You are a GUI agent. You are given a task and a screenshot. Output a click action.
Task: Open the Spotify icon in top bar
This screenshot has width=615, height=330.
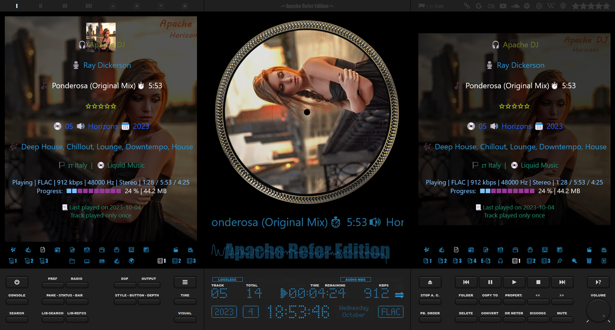click(527, 6)
